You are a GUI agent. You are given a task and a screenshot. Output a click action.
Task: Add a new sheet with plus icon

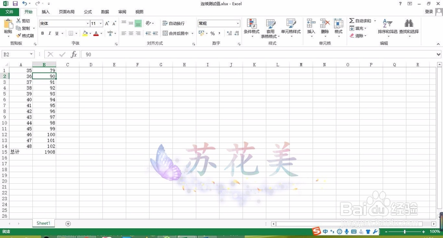pyautogui.click(x=68, y=223)
